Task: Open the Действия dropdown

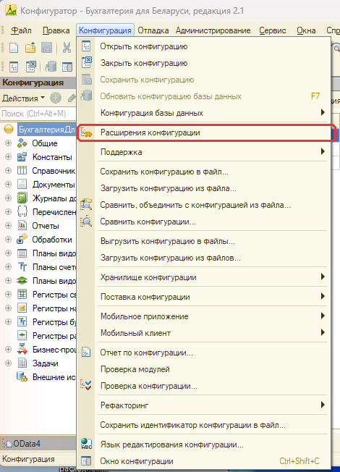Action: 23,98
